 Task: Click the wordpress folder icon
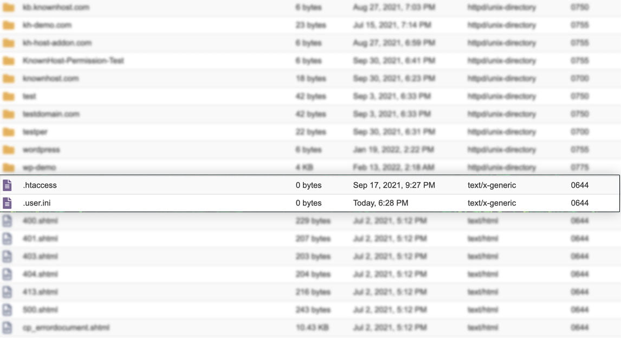[8, 150]
